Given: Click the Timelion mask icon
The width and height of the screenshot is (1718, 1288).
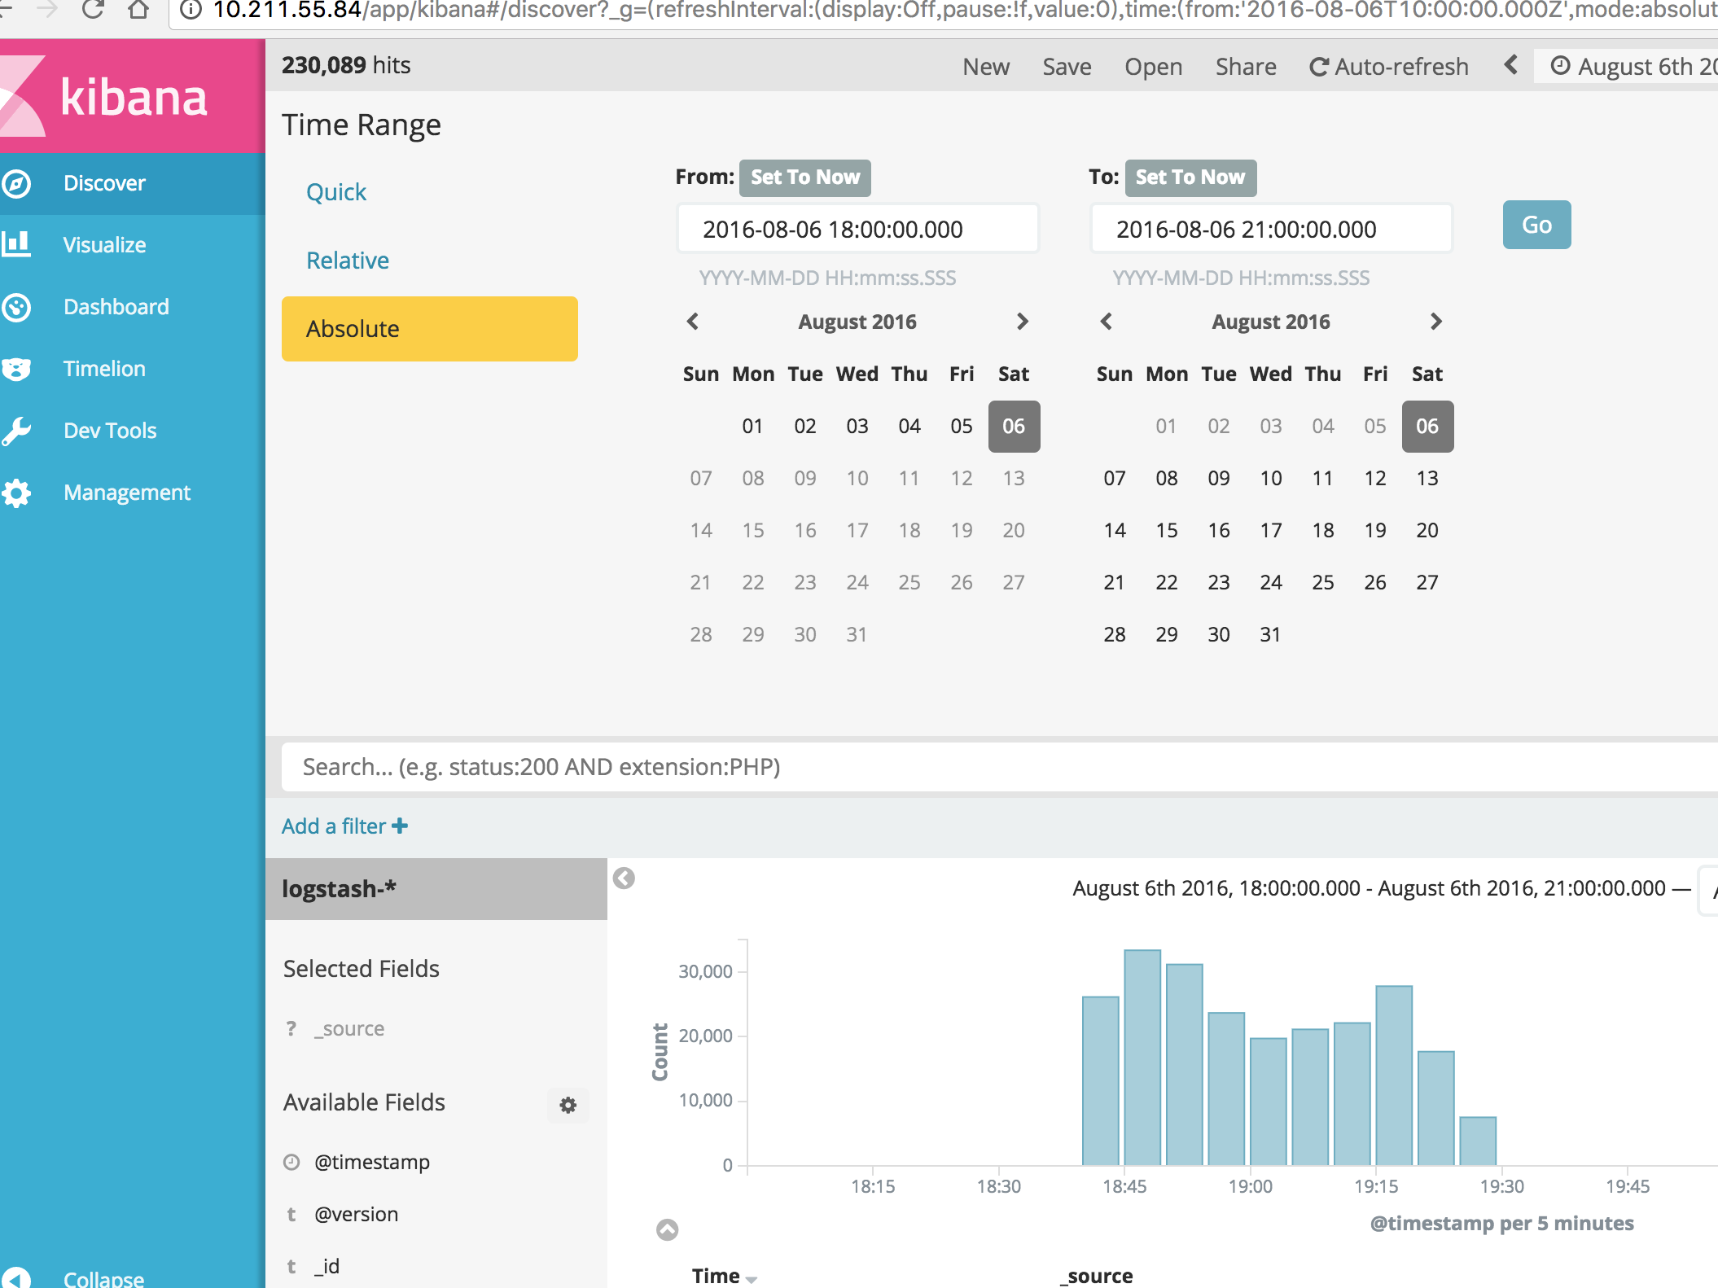Looking at the screenshot, I should pos(16,369).
